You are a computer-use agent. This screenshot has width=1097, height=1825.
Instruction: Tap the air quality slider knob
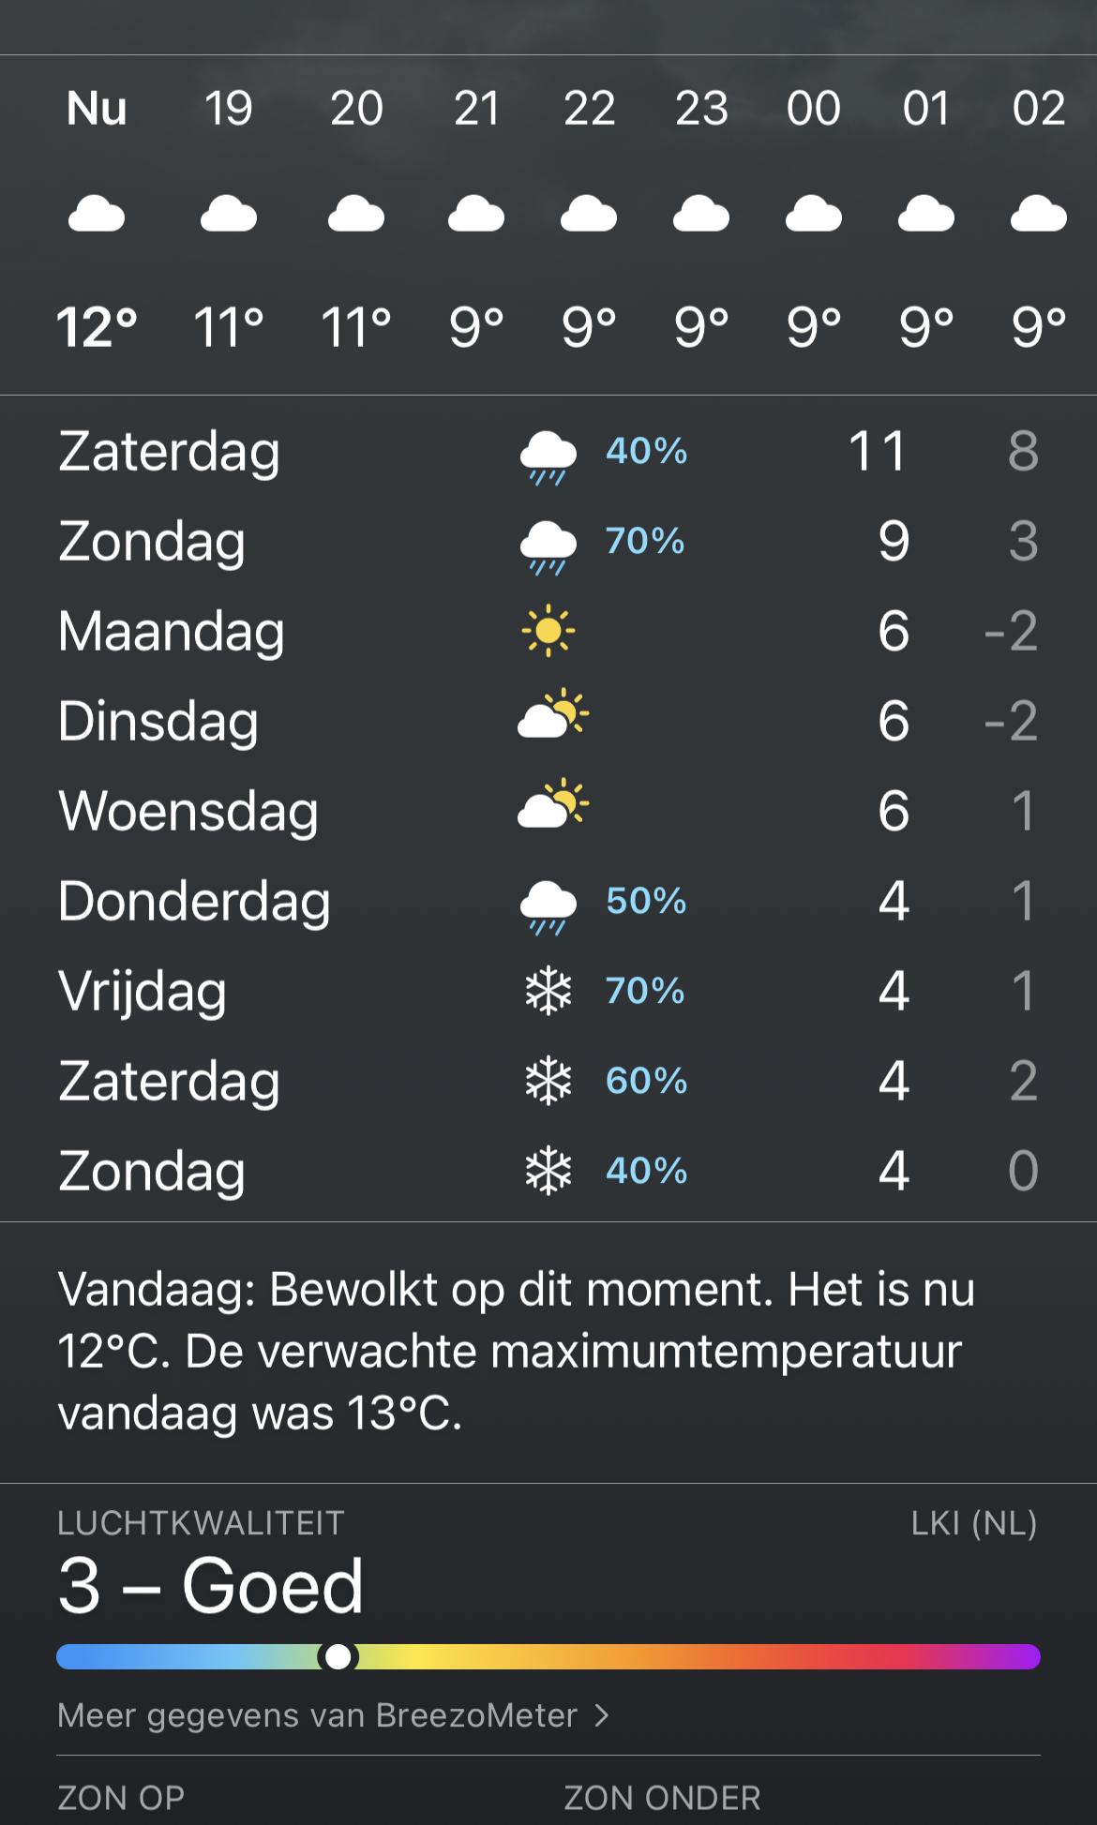pos(338,1656)
